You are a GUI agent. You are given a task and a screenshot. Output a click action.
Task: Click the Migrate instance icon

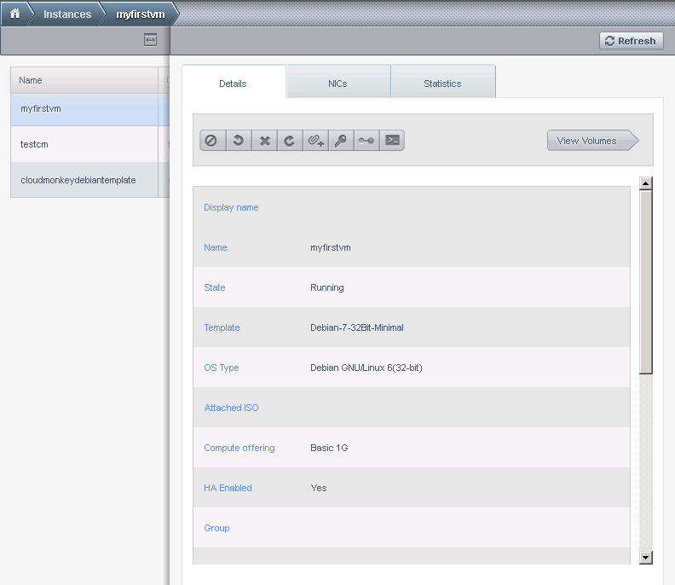point(366,141)
